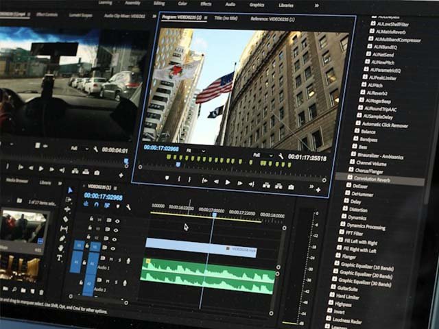
Task: Click the Program monitor button editor plus
Action: coord(318,189)
